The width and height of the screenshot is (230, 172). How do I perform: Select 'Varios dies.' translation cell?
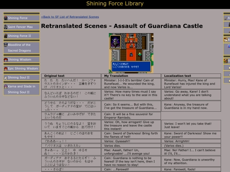point(131,146)
